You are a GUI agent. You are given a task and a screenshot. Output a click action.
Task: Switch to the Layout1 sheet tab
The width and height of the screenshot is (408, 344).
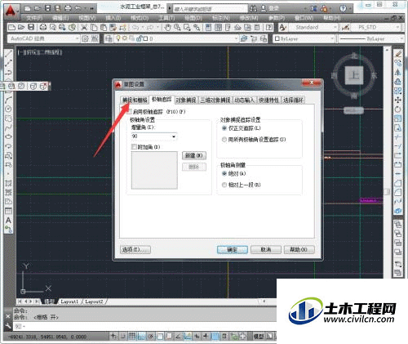pos(69,302)
